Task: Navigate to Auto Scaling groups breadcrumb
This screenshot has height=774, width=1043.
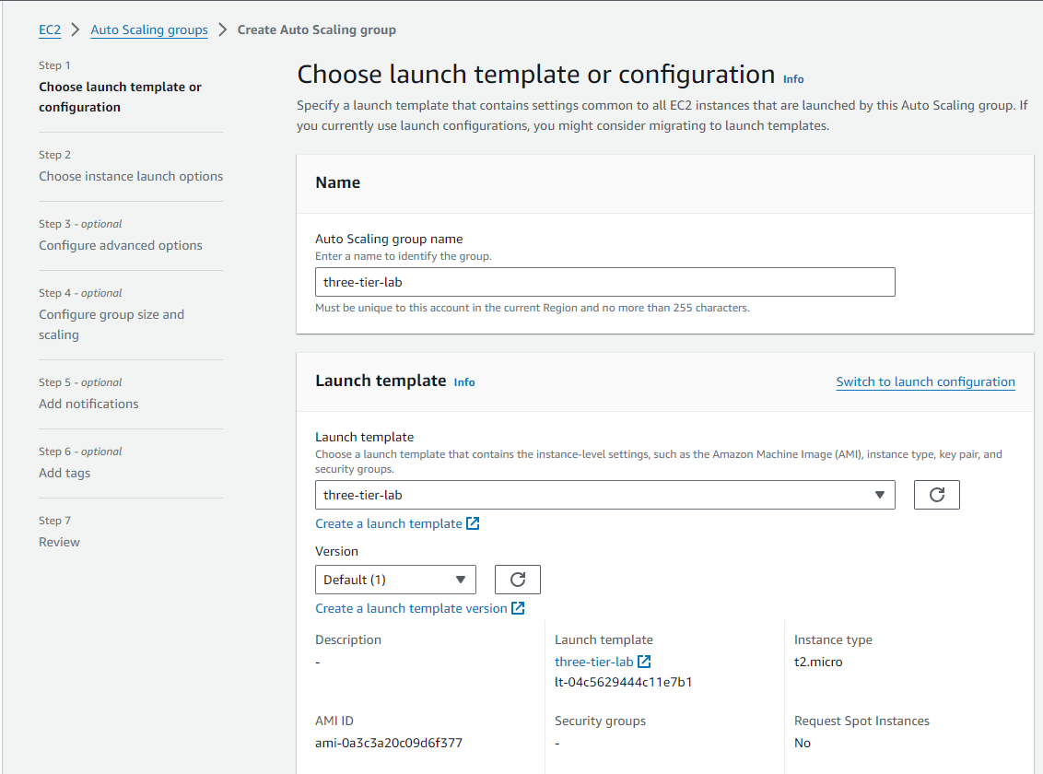Action: 149,29
